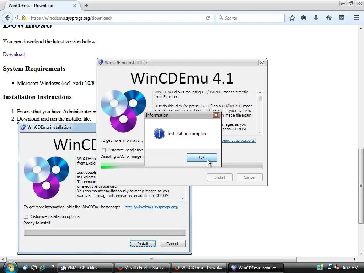Click Cancel in the page screenshot installer
Screen dimensions: 364x273
[172, 244]
